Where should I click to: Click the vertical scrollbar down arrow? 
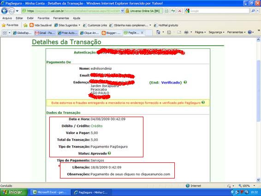[258, 180]
